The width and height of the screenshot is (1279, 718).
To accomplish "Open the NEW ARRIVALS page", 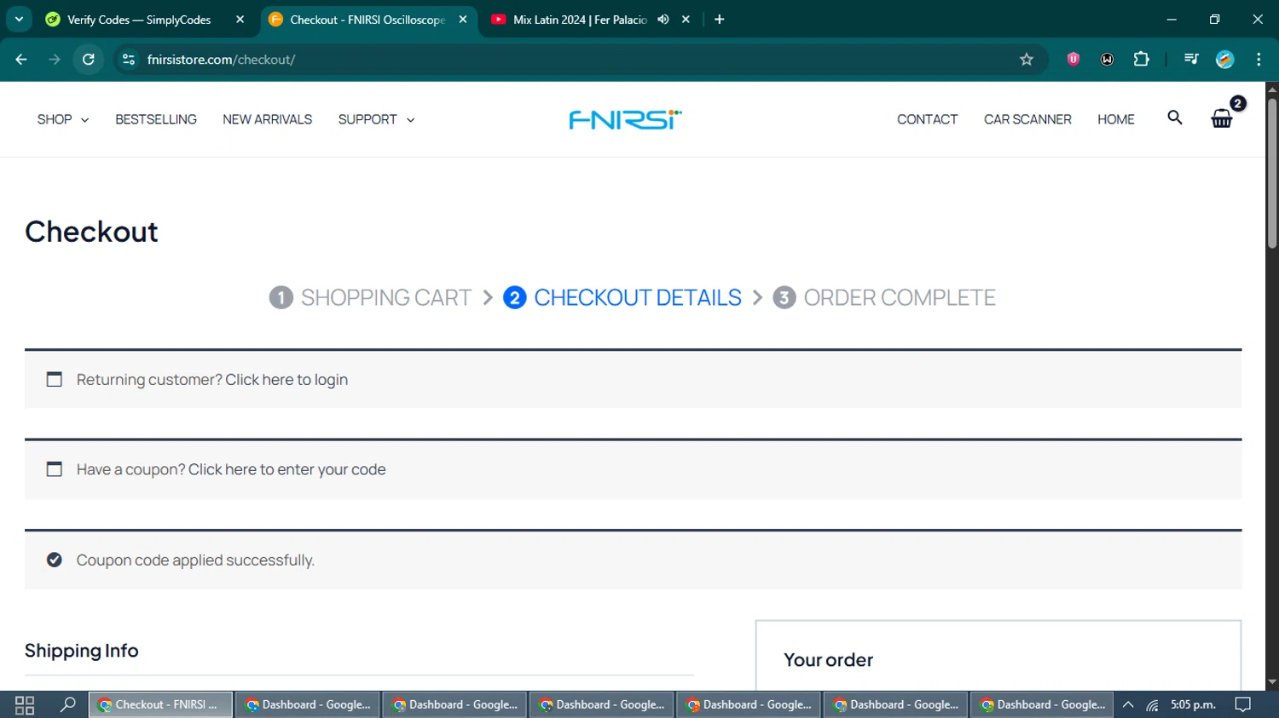I will pos(267,119).
